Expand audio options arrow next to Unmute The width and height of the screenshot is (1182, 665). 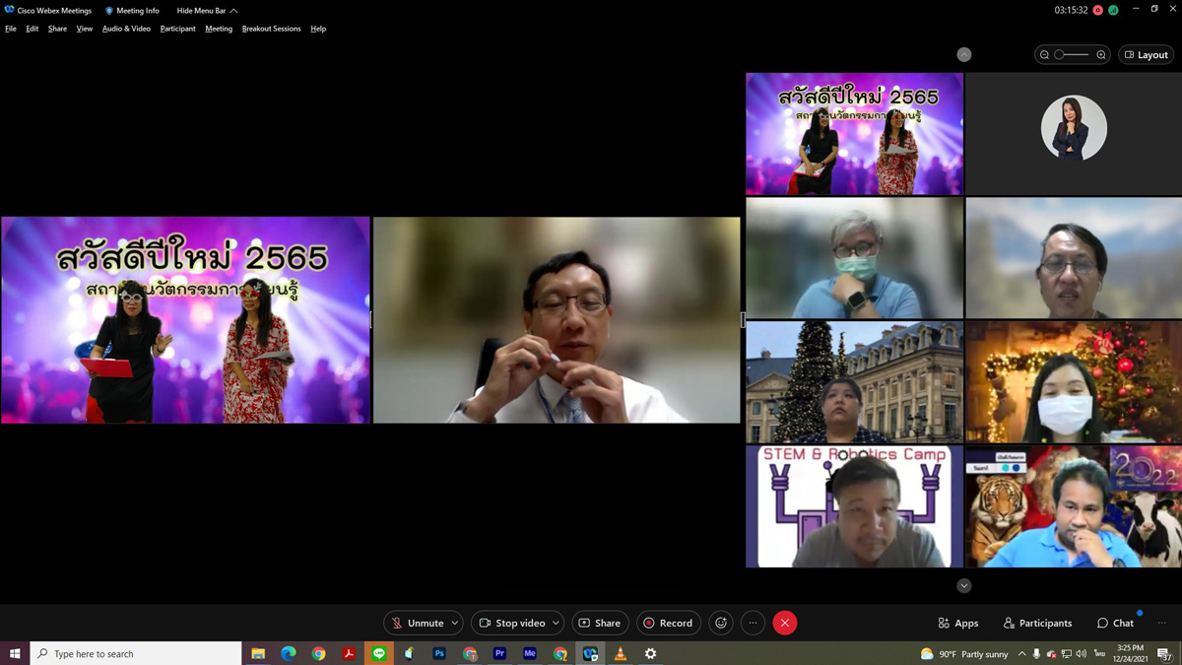point(455,623)
